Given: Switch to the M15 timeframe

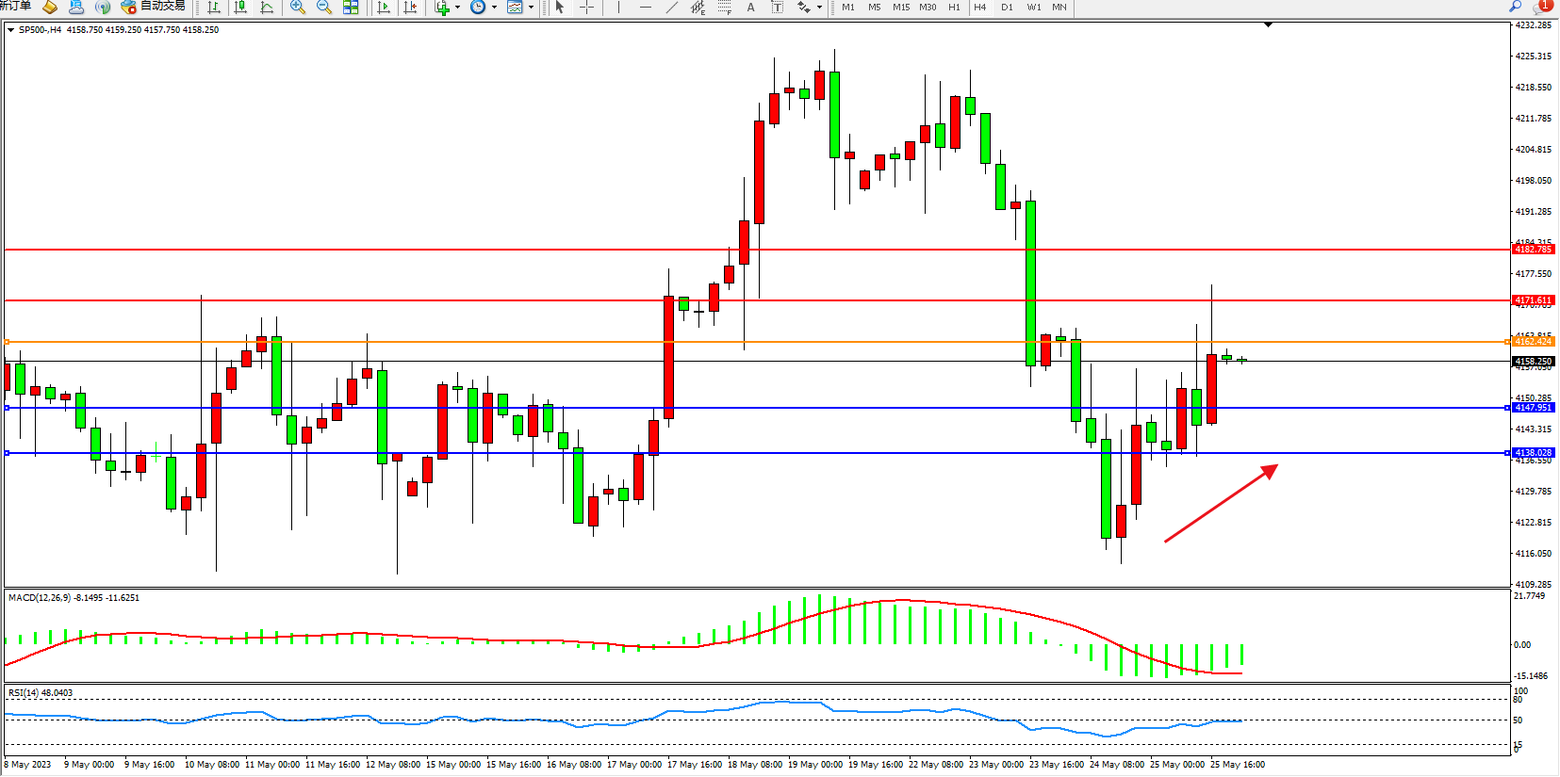Looking at the screenshot, I should pyautogui.click(x=901, y=8).
